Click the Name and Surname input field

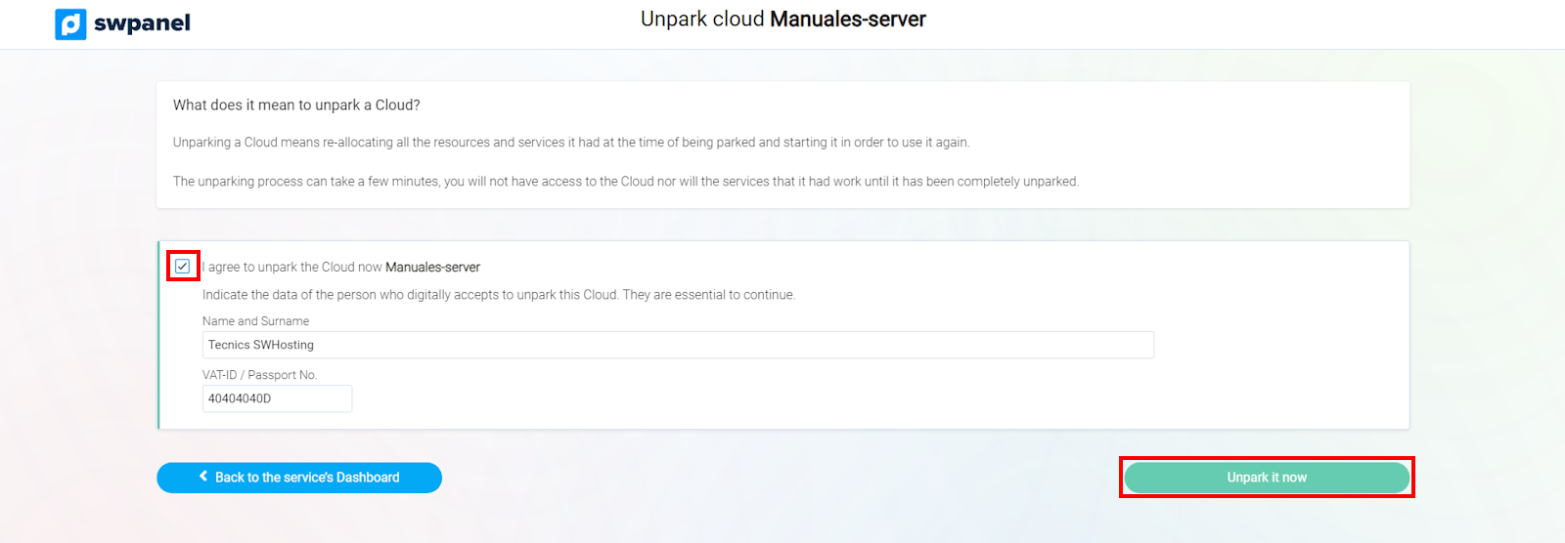(x=677, y=345)
